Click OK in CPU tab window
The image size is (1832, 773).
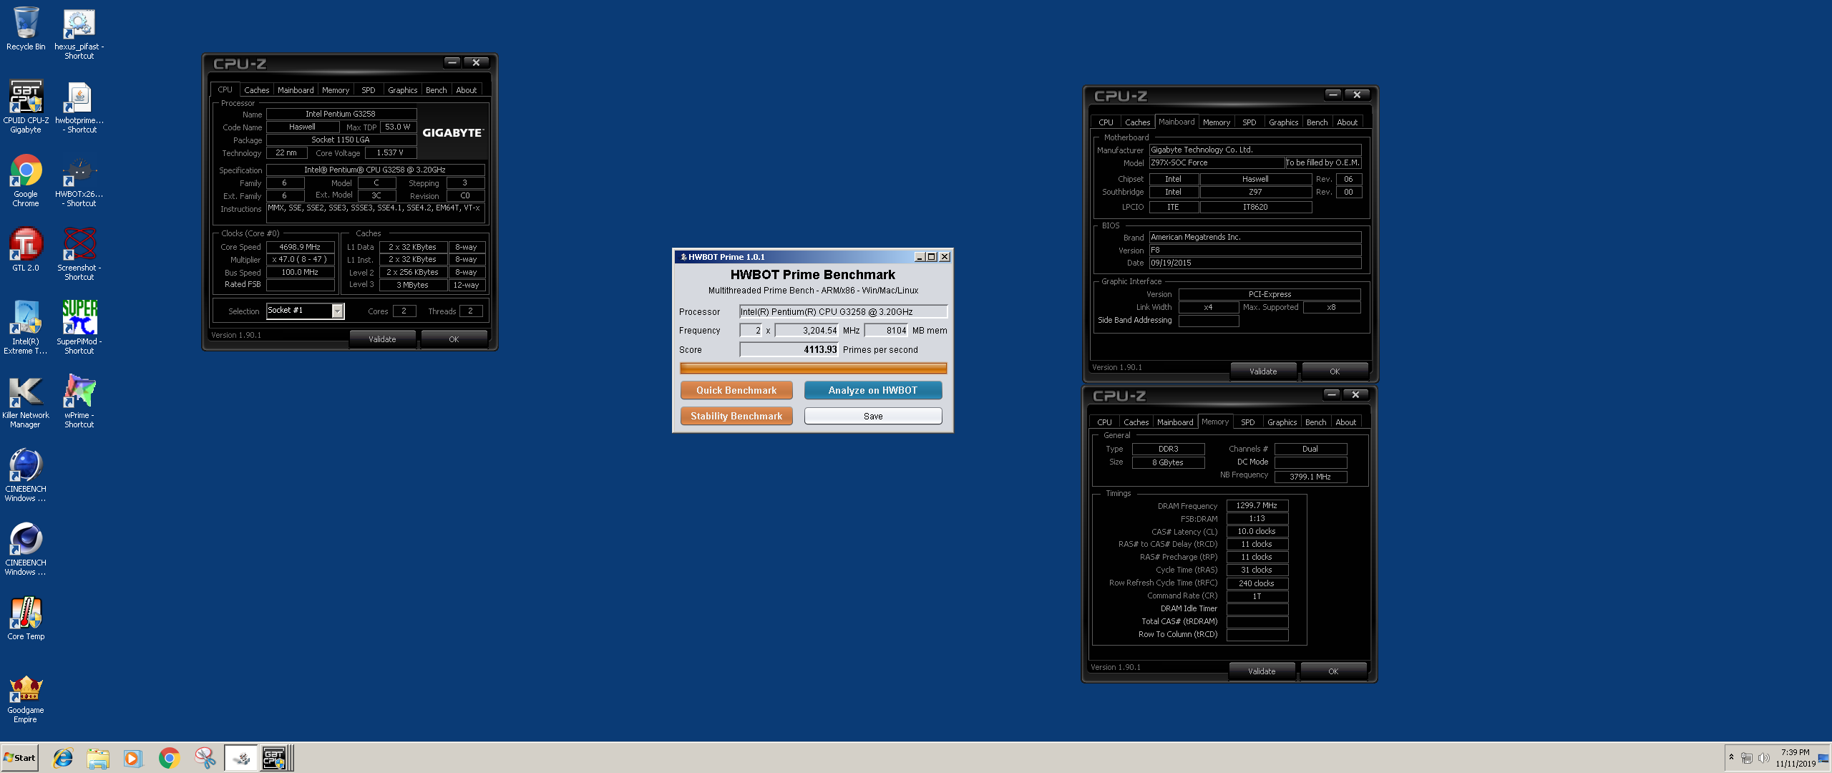click(454, 339)
